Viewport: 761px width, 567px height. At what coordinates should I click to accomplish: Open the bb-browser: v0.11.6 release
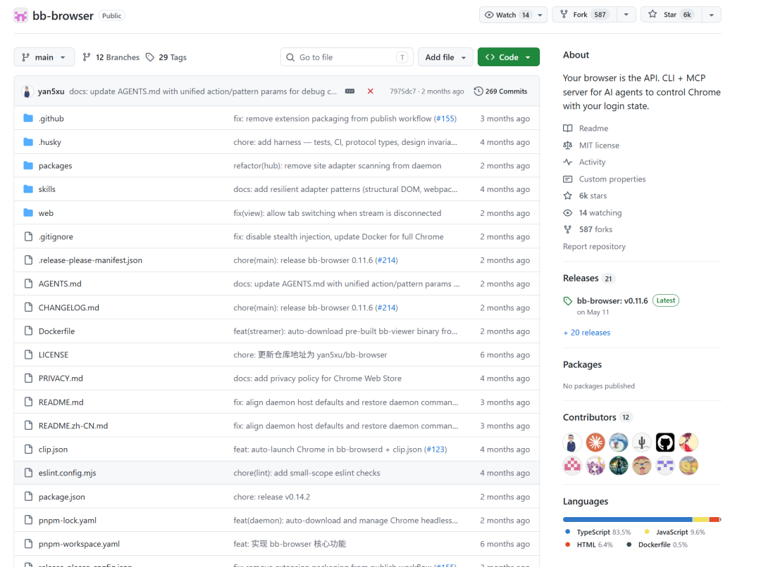pyautogui.click(x=612, y=300)
